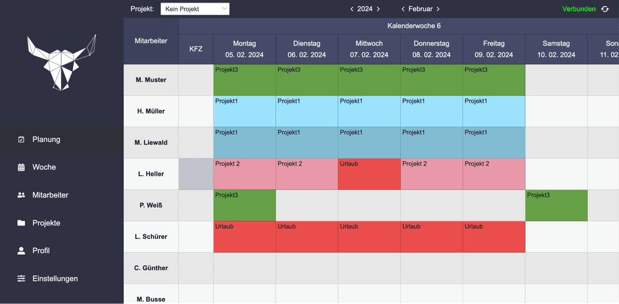The width and height of the screenshot is (619, 304).
Task: Click the KFZ column header
Action: (196, 49)
